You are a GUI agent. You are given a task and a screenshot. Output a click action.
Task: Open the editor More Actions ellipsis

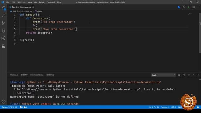coord(198,7)
